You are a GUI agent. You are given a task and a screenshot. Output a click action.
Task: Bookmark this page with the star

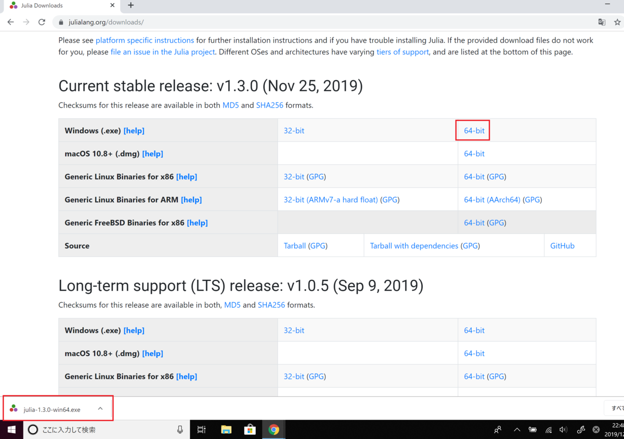617,22
